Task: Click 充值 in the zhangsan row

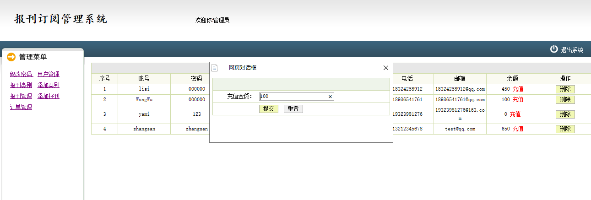Action: click(518, 129)
